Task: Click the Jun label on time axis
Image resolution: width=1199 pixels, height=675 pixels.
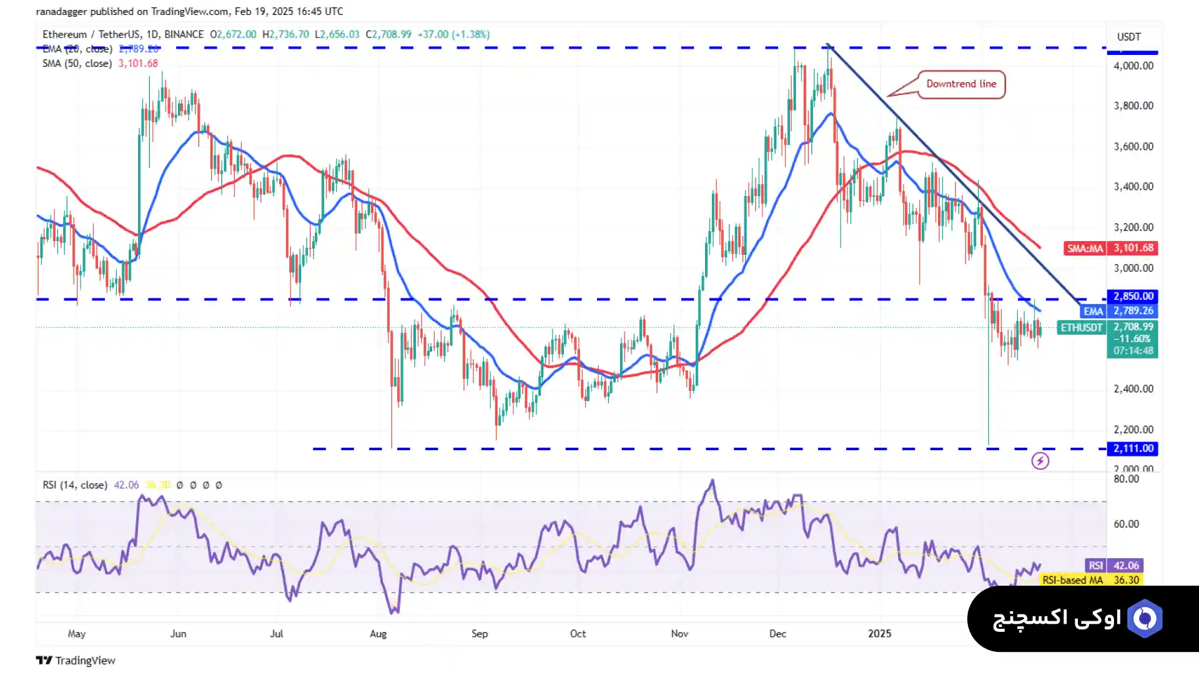Action: pos(178,633)
